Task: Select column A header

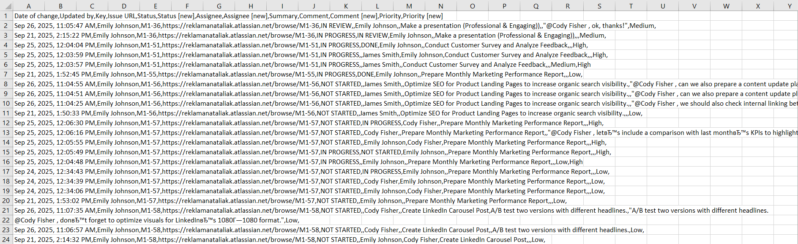Action: (x=29, y=6)
